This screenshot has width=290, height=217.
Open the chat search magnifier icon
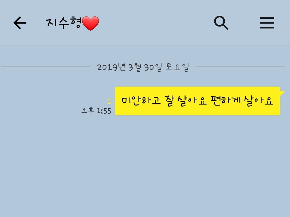coord(221,23)
